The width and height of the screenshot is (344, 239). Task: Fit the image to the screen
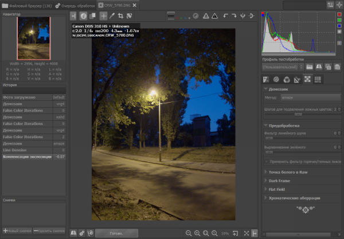coord(206,233)
